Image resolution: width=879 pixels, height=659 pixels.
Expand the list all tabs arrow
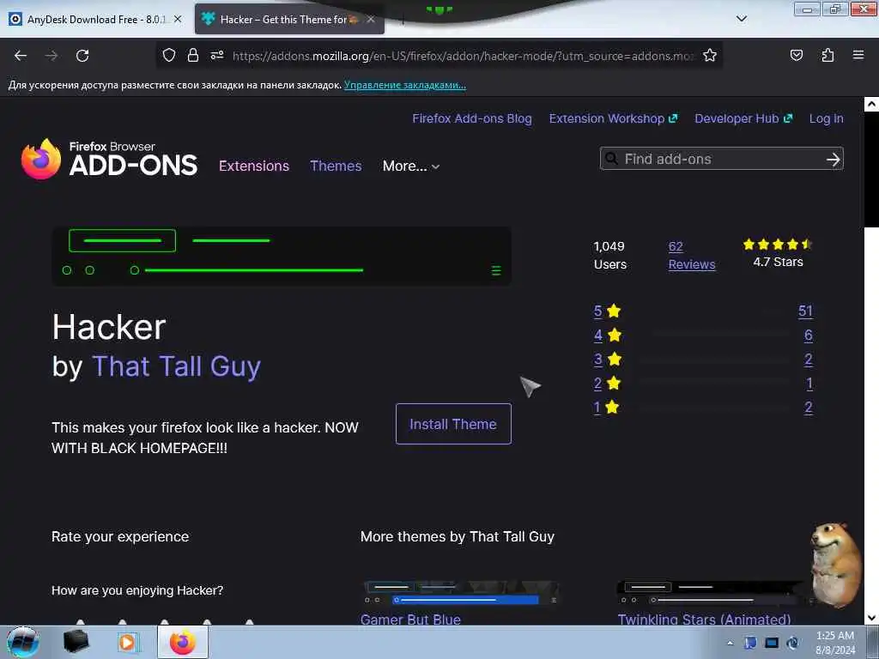pos(741,19)
